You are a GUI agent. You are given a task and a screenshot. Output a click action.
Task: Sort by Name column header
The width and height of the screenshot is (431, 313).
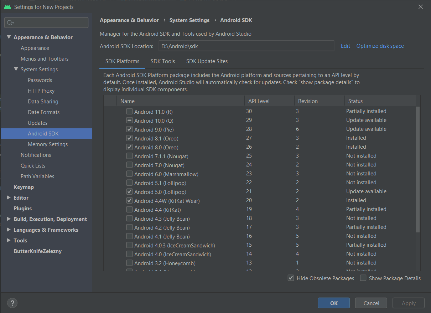[x=180, y=101]
